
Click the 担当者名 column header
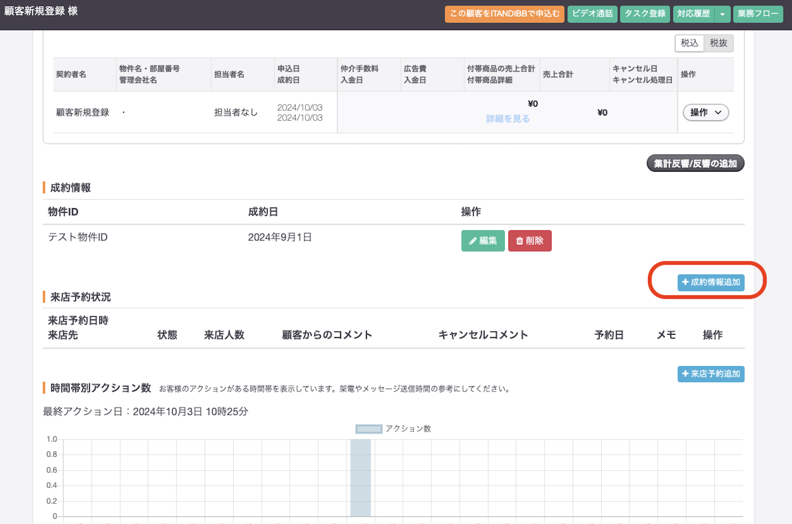tap(229, 74)
